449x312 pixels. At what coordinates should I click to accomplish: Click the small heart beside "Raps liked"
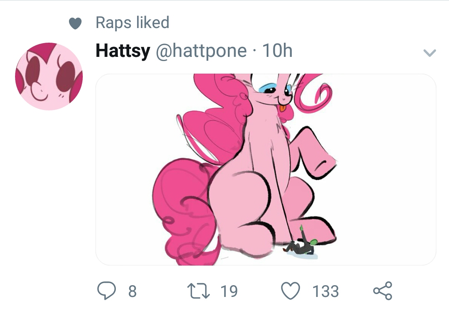click(75, 24)
